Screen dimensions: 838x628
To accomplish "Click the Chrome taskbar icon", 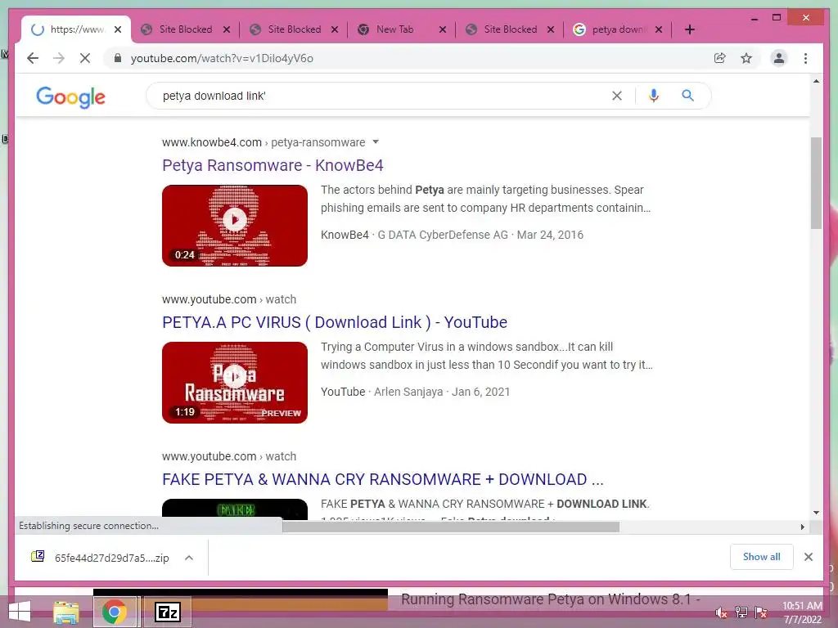I will (115, 612).
